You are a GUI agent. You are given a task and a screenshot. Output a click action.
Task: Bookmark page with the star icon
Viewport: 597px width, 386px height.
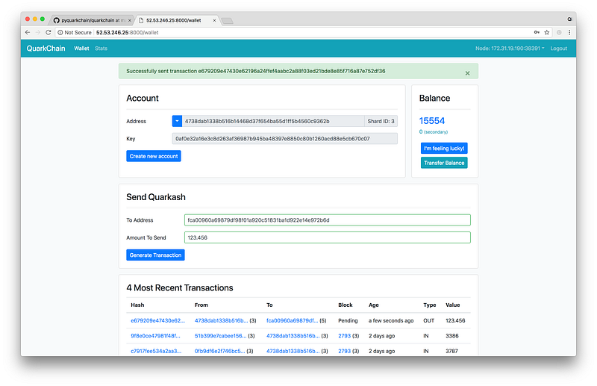[547, 32]
